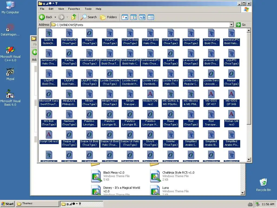277x208 pixels.
Task: Select the Levenim MT (TrueType) font
Action: (191, 58)
